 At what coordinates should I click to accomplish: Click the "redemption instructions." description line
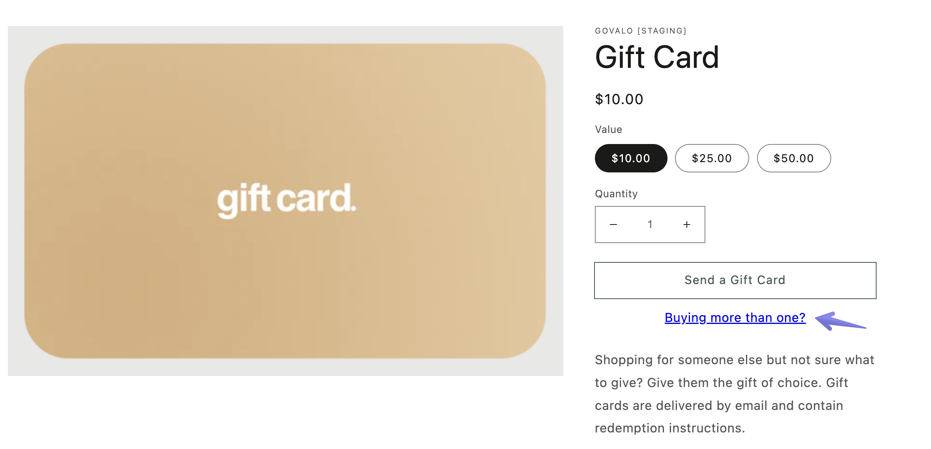click(x=670, y=428)
